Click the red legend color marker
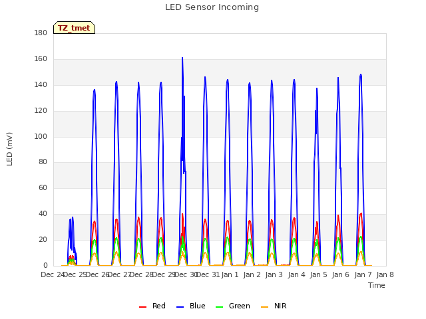Screen dimensions: 426x319 [x=142, y=307]
